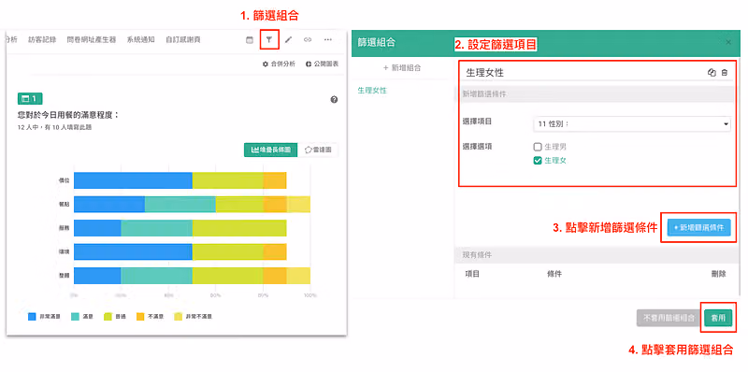Toggle the orange 不滿意 legend swatch
Image resolution: width=748 pixels, height=372 pixels.
[140, 316]
